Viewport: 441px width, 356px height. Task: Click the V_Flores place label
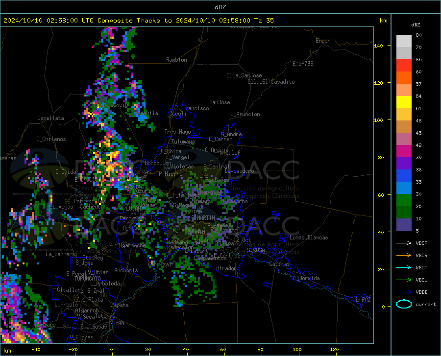[x=81, y=337]
